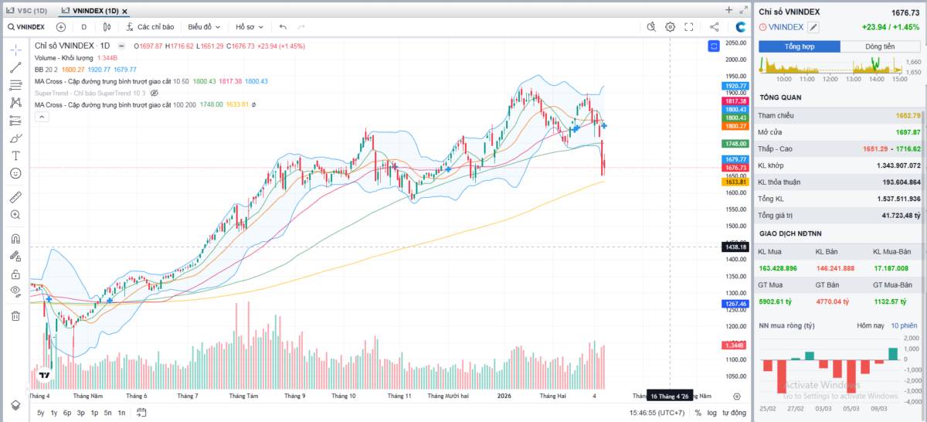The image size is (927, 422).
Task: Add a new chart tab with plus icon
Action: click(728, 10)
